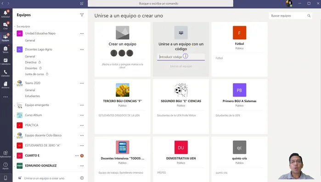Open the Actividad notifications icon
Image resolution: width=321 pixels, height=182 pixels.
tap(6, 14)
